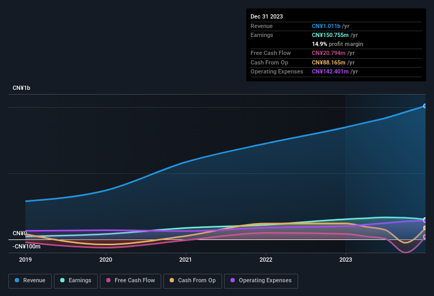Click the CN¥150.755m earnings value
The image size is (434, 296).
(x=330, y=35)
